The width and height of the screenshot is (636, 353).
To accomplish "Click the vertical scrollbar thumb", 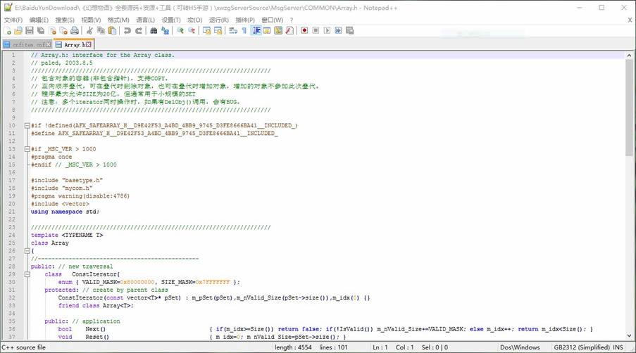I will point(629,108).
